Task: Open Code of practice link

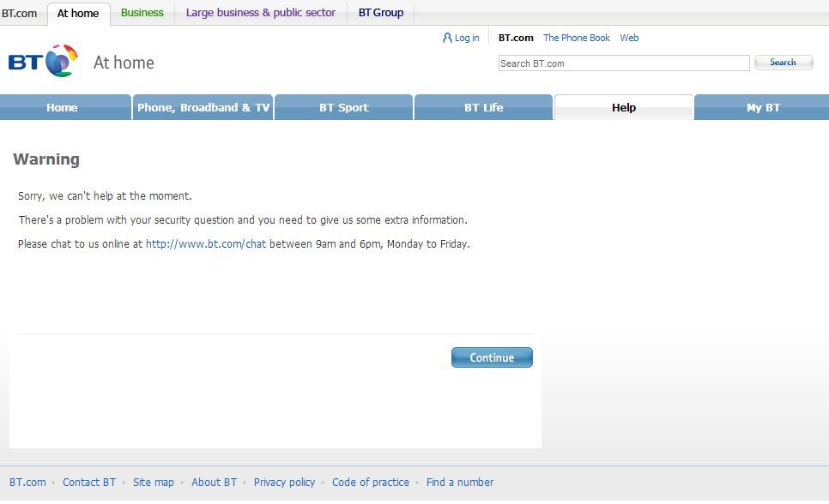Action: pos(371,483)
